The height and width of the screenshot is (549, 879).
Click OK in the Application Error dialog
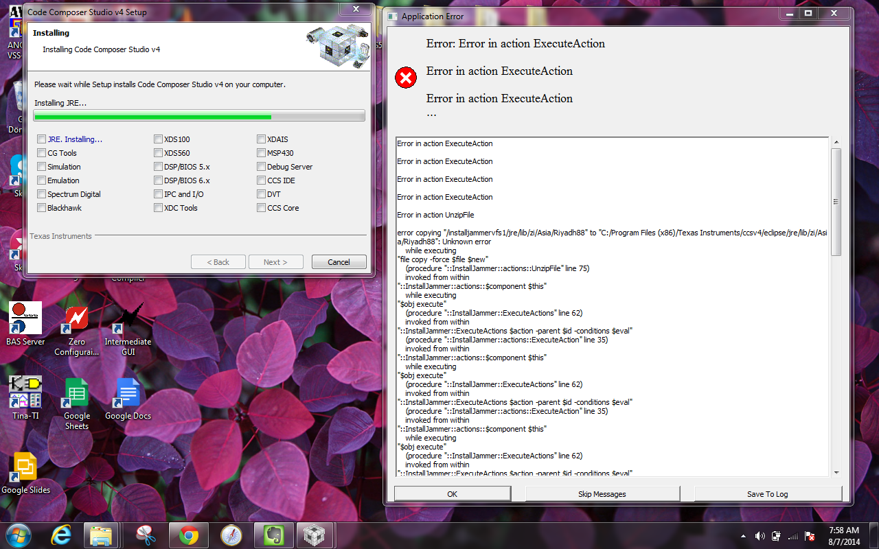coord(452,494)
